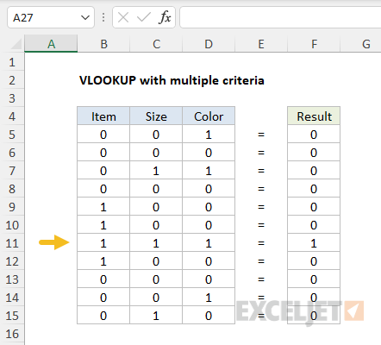This screenshot has height=345, width=381.
Task: Select row 14 header
Action: [x=12, y=298]
